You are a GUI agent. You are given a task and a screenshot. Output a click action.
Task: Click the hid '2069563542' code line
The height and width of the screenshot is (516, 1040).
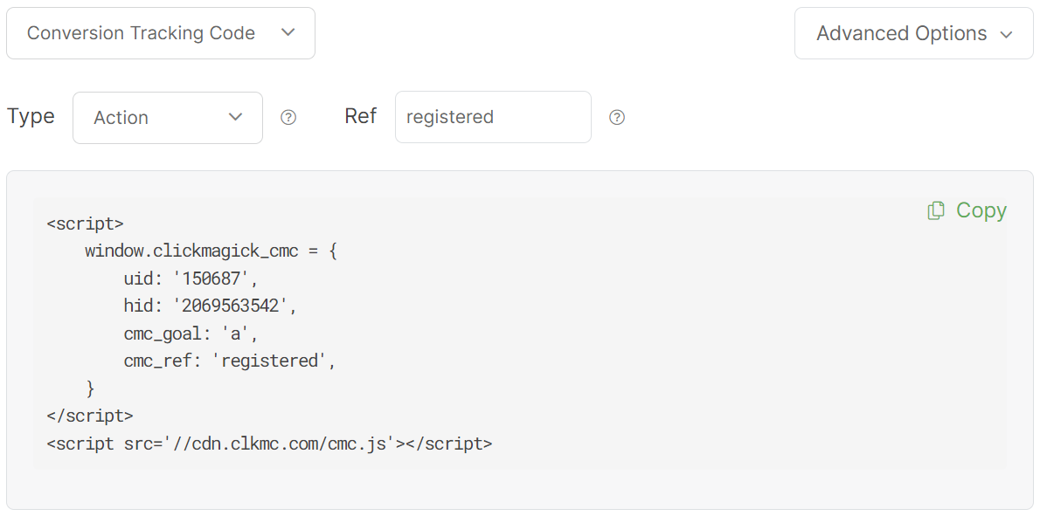tap(211, 306)
